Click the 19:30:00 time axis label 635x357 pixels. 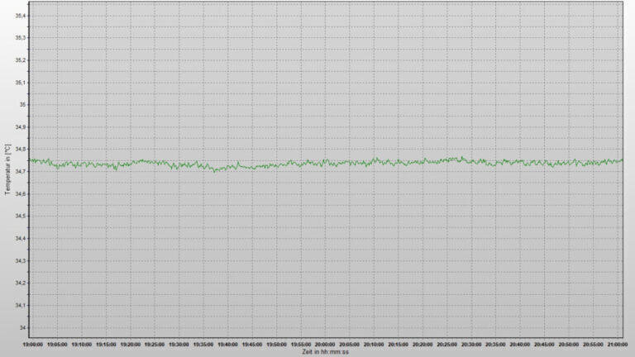179,345
